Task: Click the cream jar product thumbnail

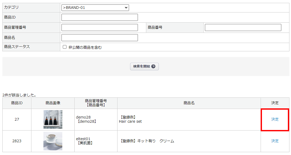Action: click(53, 141)
